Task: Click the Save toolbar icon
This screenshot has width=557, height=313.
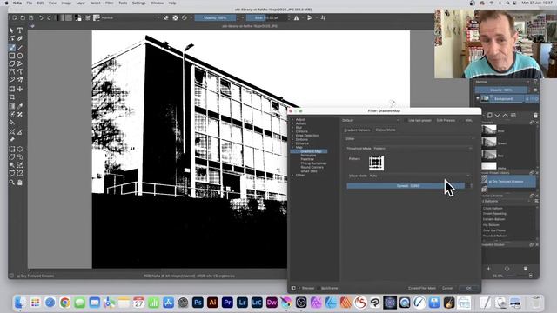Action: pyautogui.click(x=31, y=17)
